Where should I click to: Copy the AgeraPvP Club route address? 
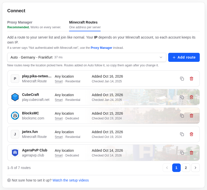[x=182, y=153]
